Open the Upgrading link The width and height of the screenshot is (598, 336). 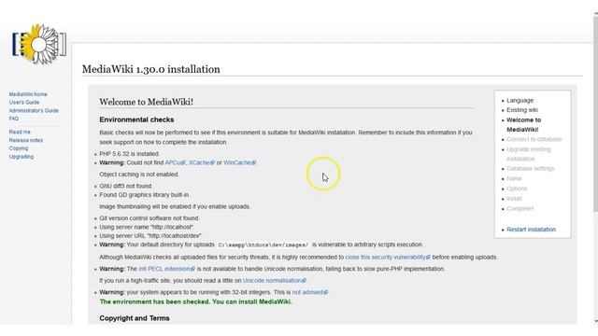21,157
